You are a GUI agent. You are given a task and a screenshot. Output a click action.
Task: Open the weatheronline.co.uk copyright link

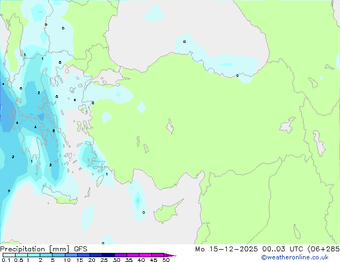(295, 257)
